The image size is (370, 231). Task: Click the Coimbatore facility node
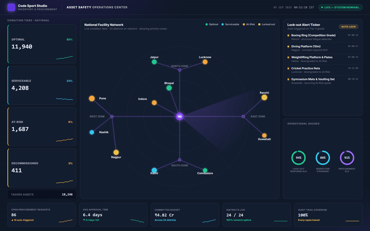(205, 170)
